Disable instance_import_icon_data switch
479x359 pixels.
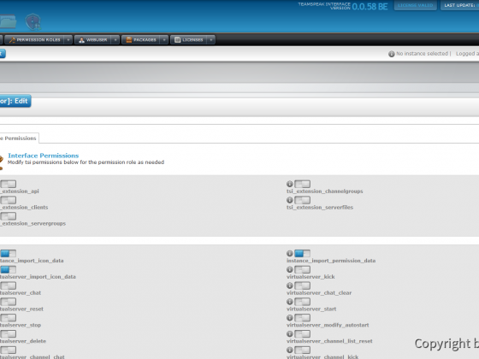(x=9, y=253)
